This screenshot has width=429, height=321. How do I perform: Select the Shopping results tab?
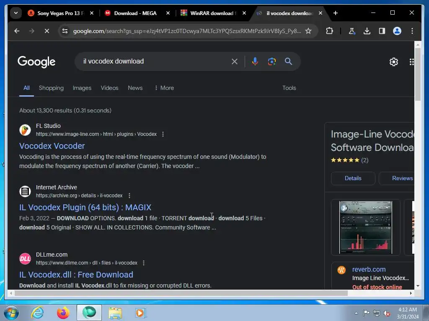coord(51,88)
